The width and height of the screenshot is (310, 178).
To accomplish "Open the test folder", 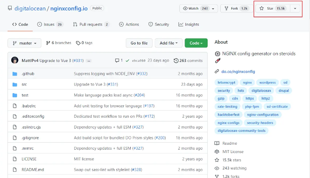I will tap(25, 95).
